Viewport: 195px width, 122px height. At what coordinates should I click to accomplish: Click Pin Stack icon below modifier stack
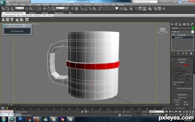point(174,53)
